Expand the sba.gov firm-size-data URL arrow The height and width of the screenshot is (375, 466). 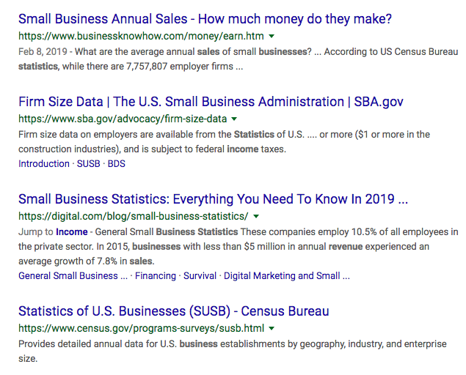click(234, 119)
